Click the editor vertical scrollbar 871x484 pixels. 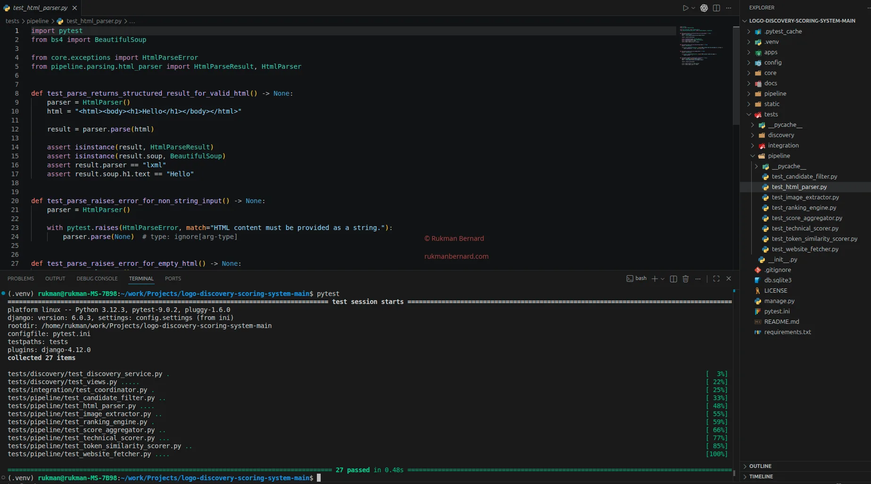coord(736,75)
